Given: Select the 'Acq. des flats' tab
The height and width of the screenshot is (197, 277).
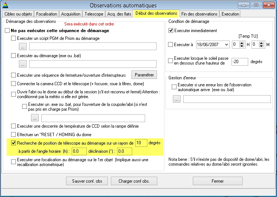Looking at the screenshot, I should (x=119, y=14).
